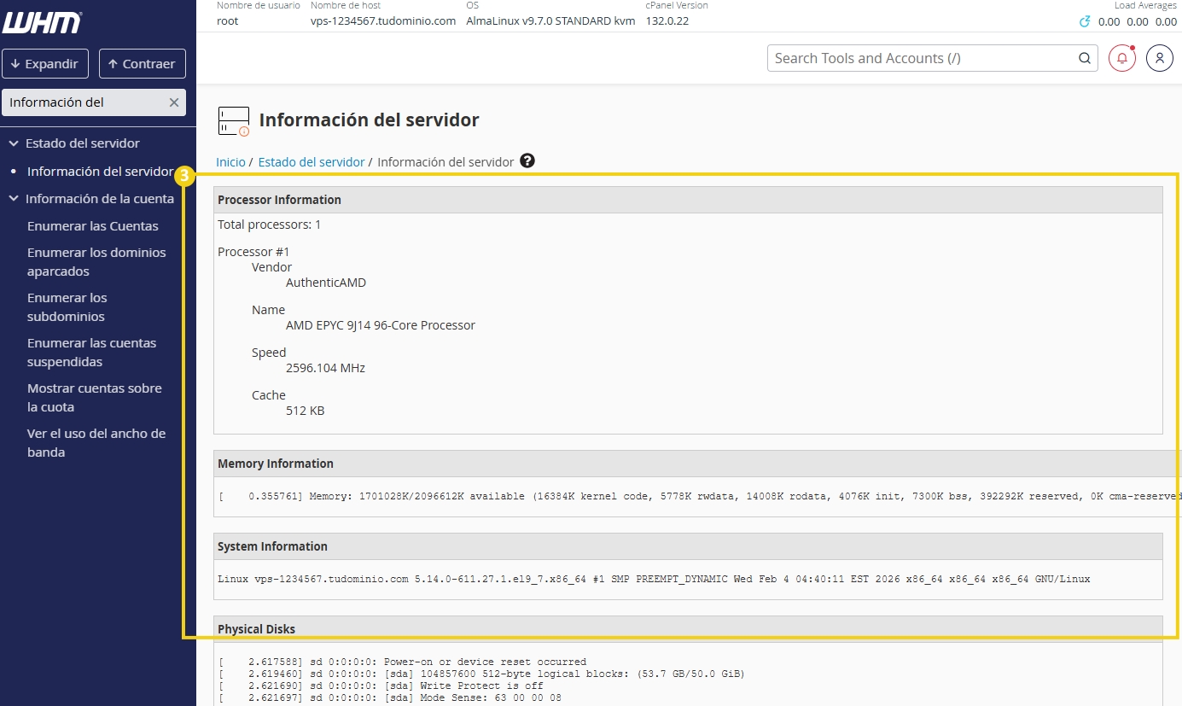1182x706 pixels.
Task: Select Enumerar las Cuentas in the sidebar
Action: [x=94, y=225]
